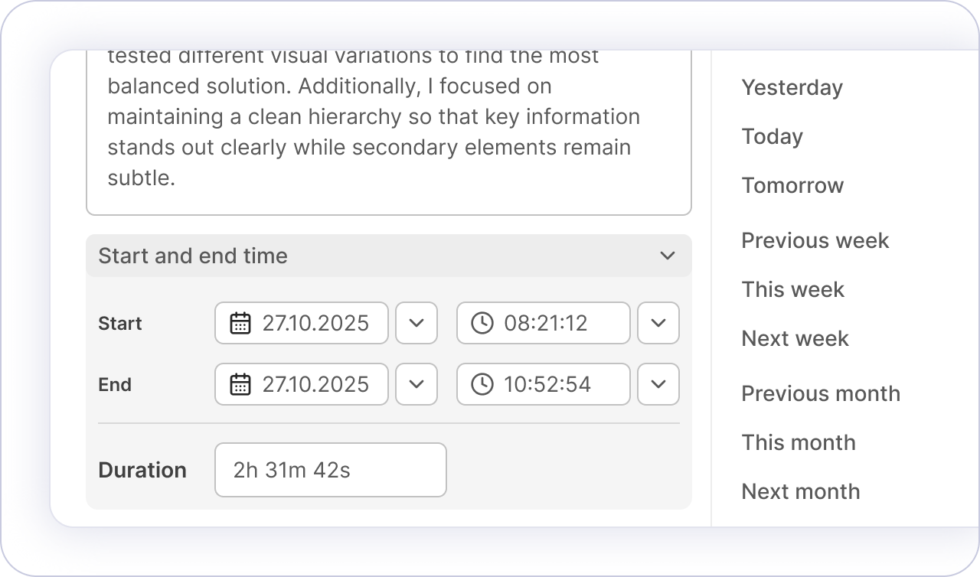Viewport: 980px width, 577px height.
Task: Choose the Tomorrow preset
Action: click(792, 186)
